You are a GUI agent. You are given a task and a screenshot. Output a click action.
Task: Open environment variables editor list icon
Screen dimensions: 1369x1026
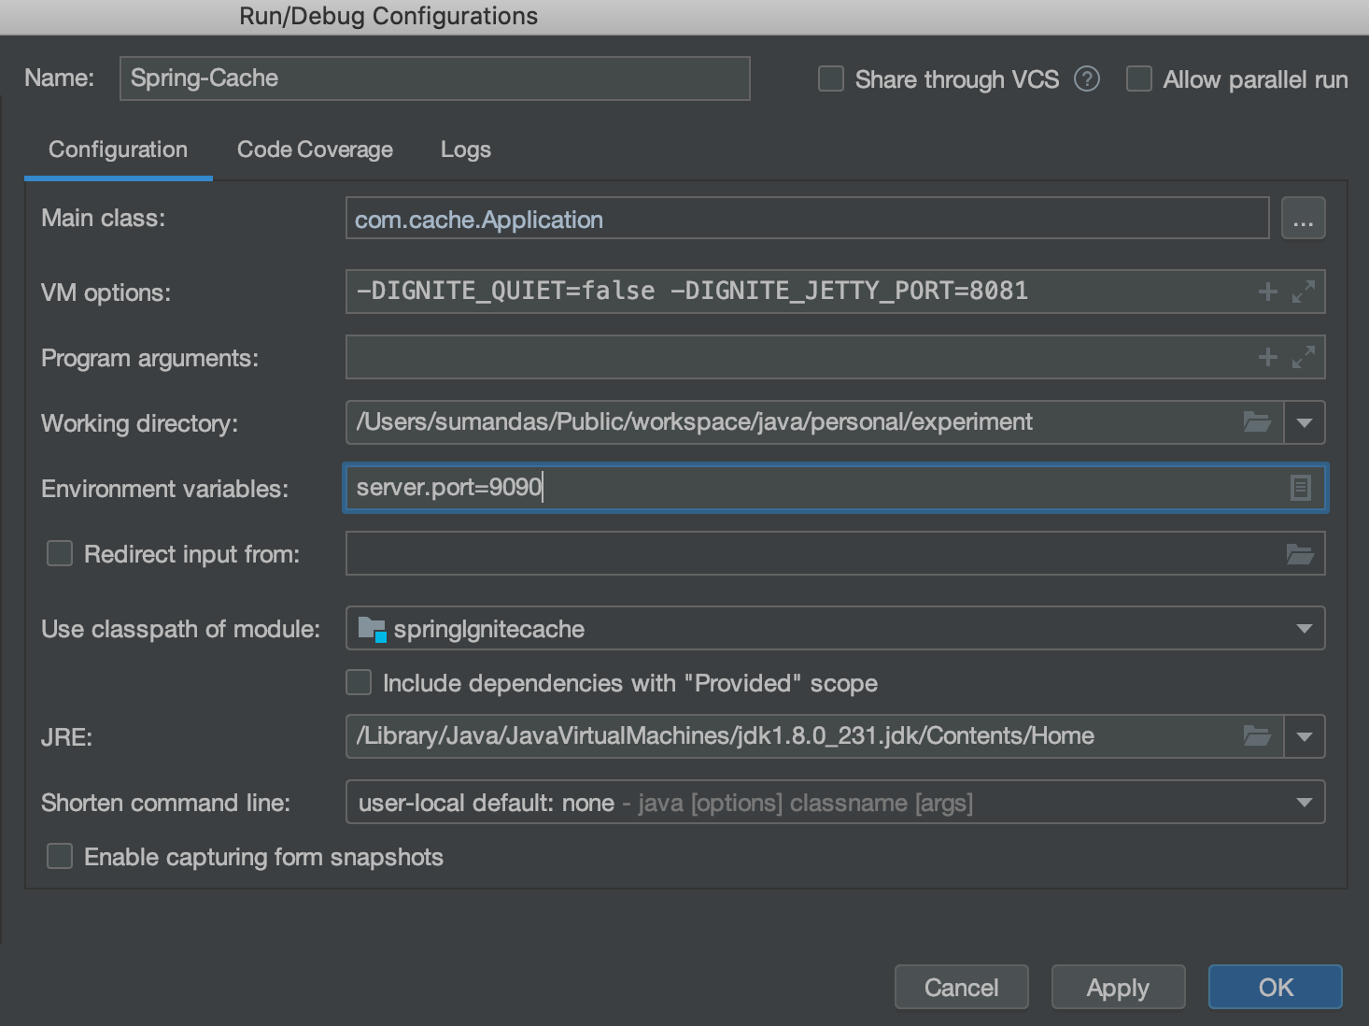[1301, 487]
